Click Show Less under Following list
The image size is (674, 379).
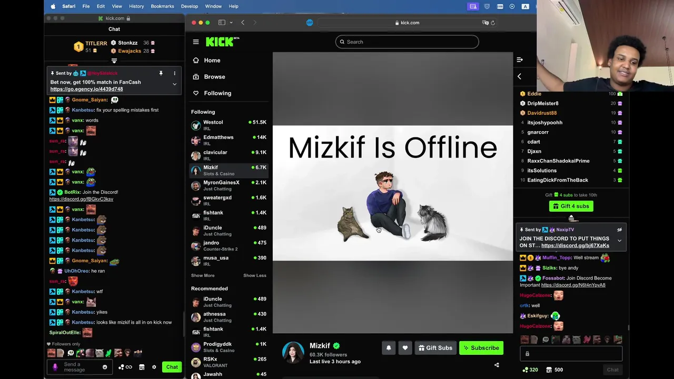point(255,275)
